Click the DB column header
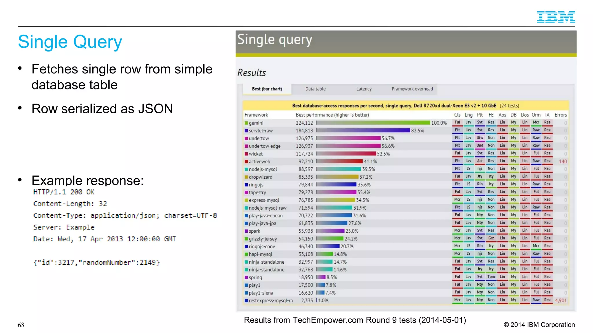Screen dimensions: 593x333 click(x=513, y=115)
